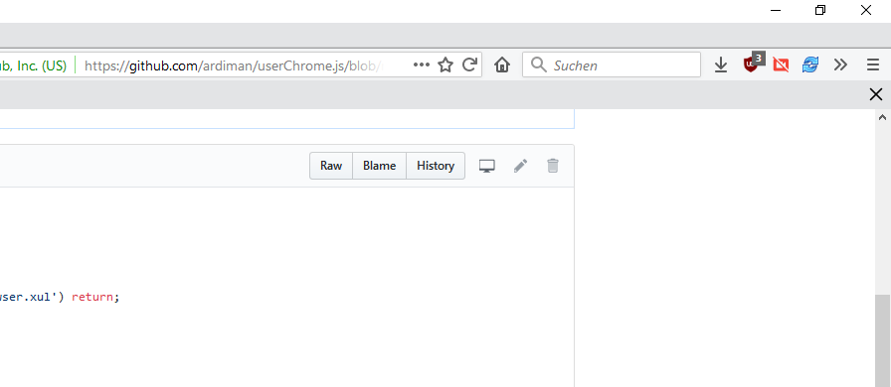This screenshot has height=387, width=891.
Task: View the Raw file contents
Action: 331,166
